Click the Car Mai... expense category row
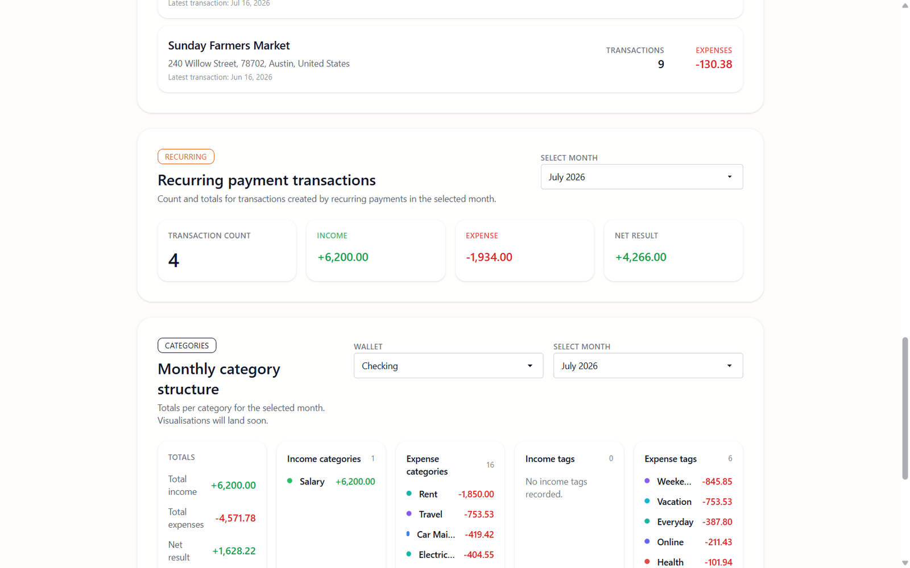Image resolution: width=910 pixels, height=568 pixels. pyautogui.click(x=450, y=534)
